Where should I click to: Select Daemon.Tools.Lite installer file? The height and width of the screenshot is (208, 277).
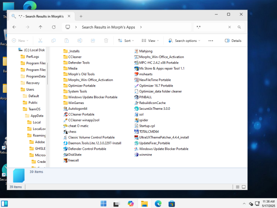point(92,143)
